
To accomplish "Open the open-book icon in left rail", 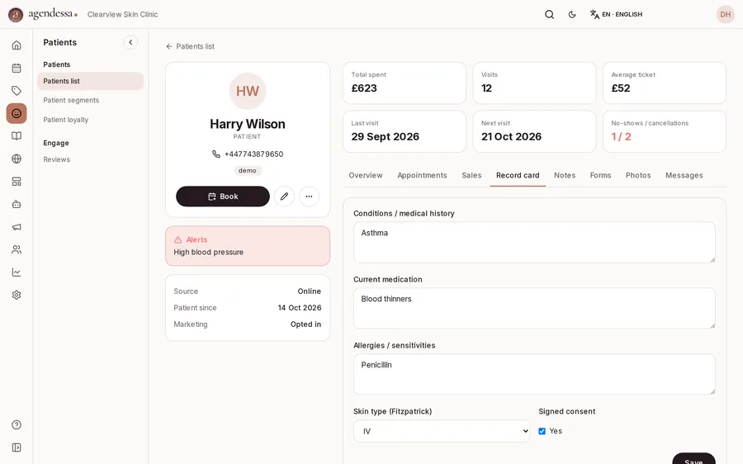I will pyautogui.click(x=17, y=136).
